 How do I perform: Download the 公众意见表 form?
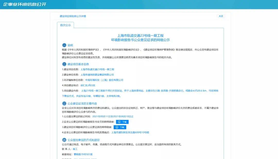pos(120,127)
